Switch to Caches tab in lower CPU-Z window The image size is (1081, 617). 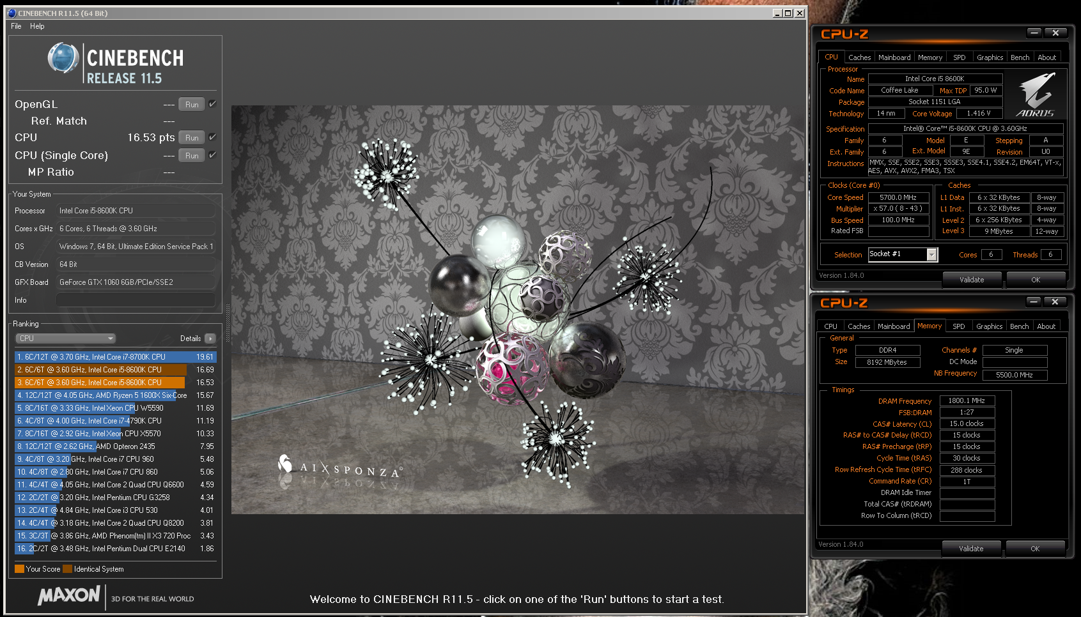coord(859,326)
